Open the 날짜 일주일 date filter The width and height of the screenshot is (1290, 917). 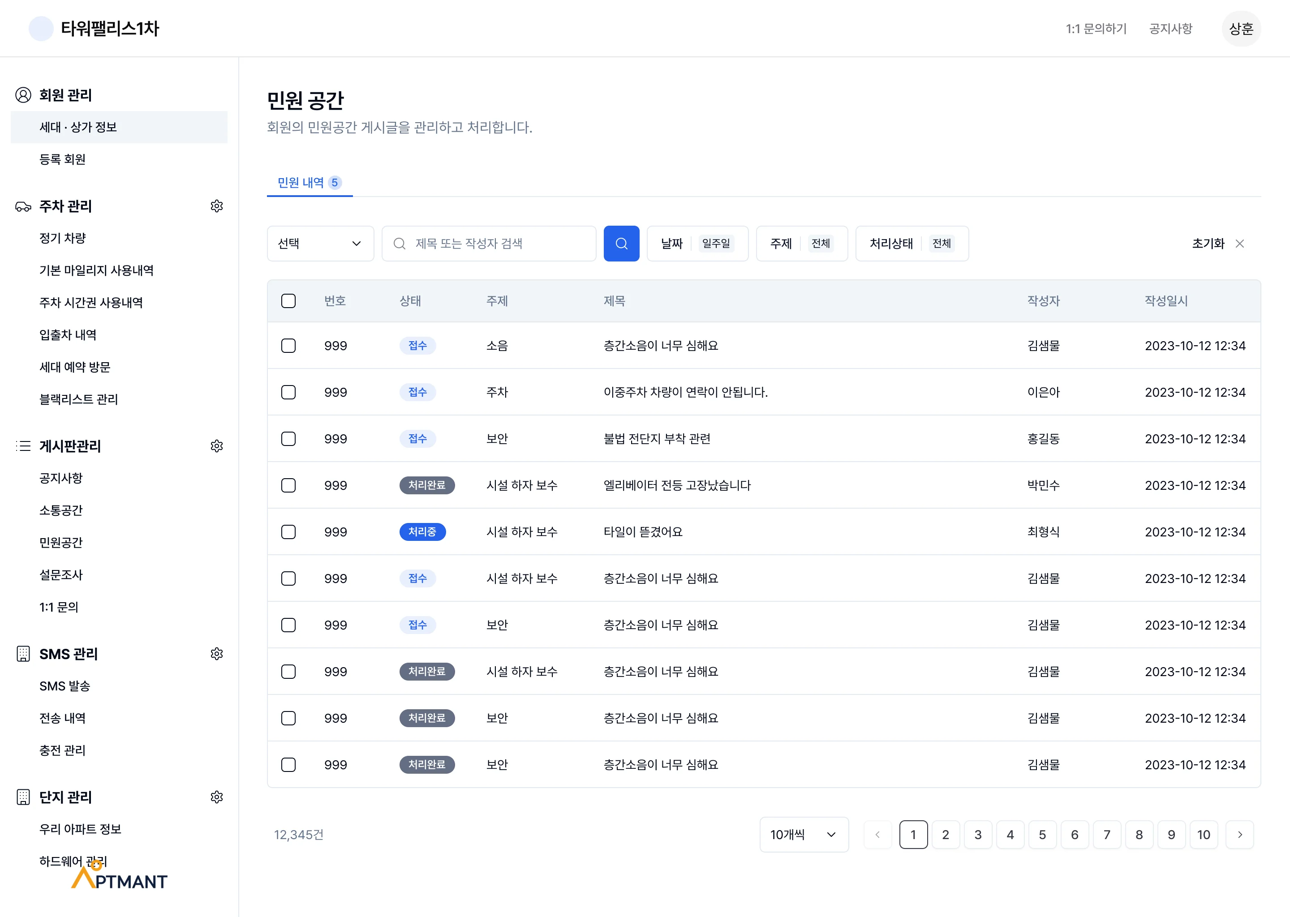tap(697, 244)
